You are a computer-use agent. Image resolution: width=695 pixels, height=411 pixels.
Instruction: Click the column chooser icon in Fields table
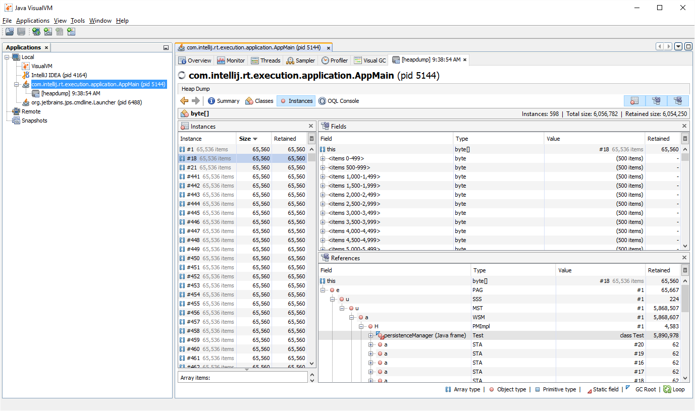[685, 139]
